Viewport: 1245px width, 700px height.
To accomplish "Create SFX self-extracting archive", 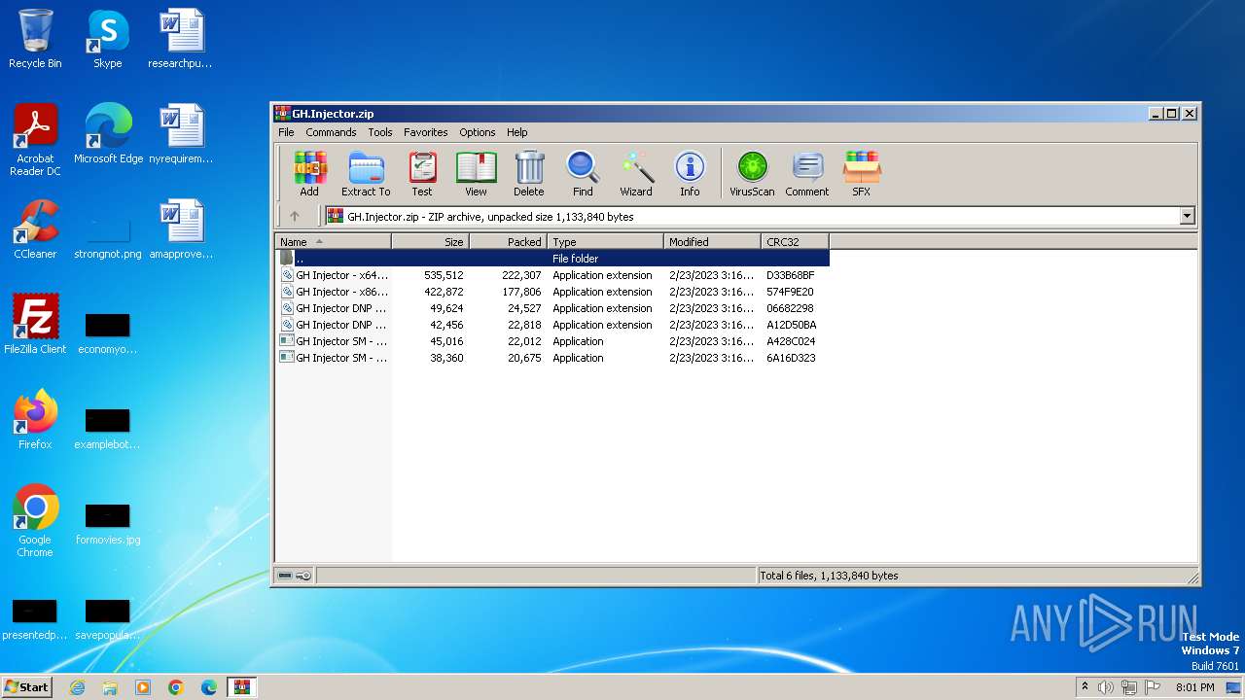I will coord(862,174).
